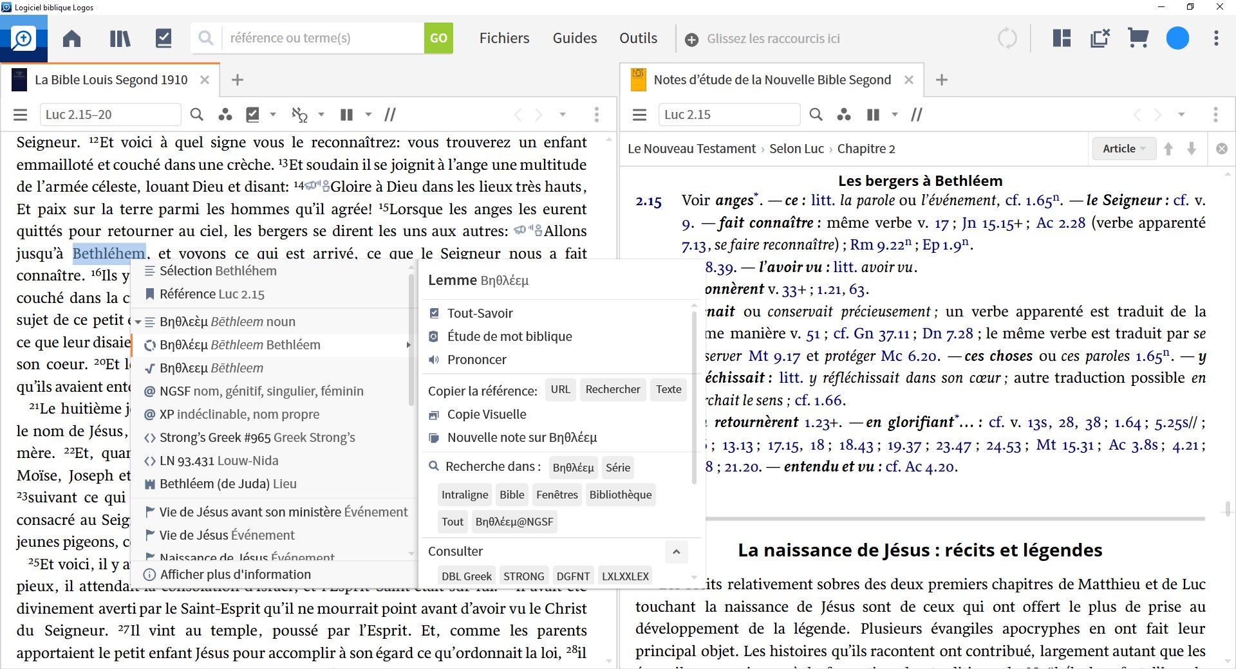
Task: Open the shopping cart store icon
Action: point(1138,39)
